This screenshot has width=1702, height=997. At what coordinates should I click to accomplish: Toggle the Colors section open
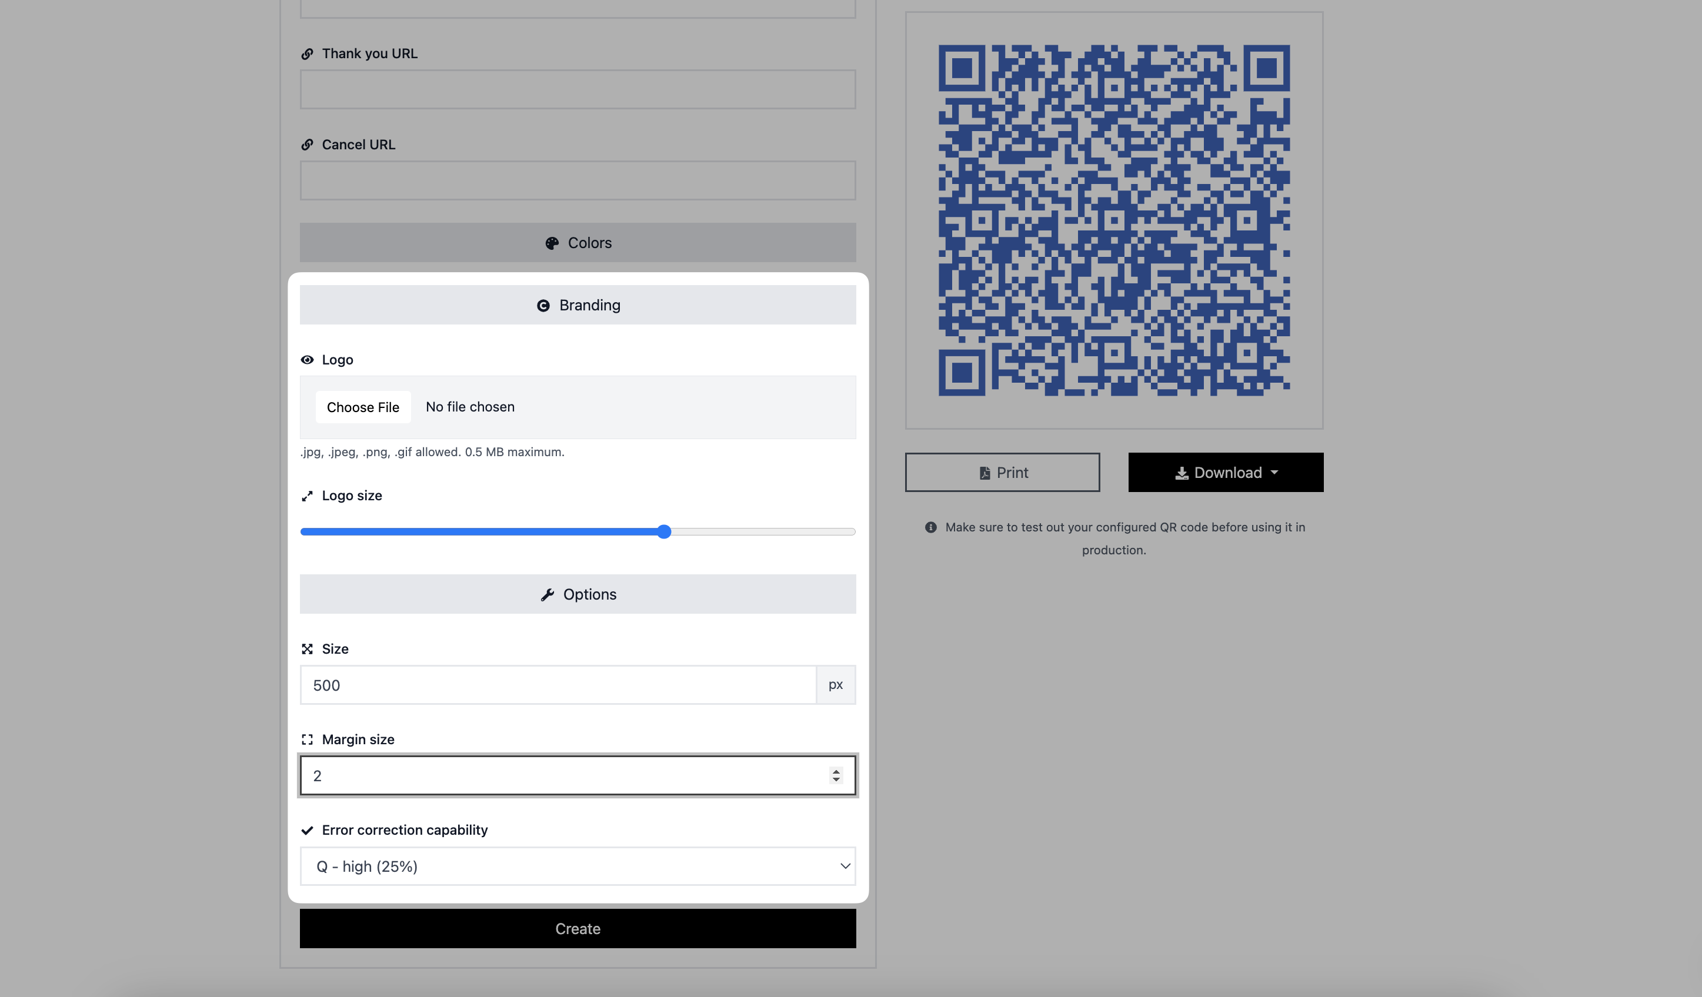pos(578,242)
